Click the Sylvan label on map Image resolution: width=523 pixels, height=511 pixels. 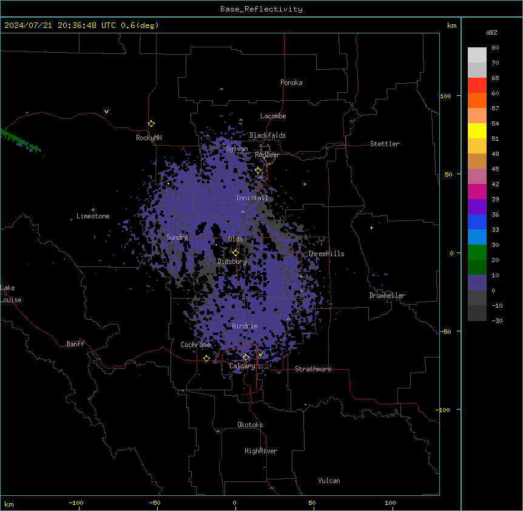click(x=237, y=149)
